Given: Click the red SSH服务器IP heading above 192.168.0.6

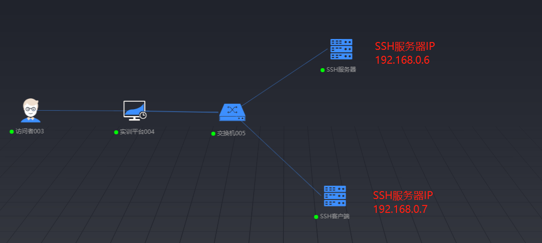Looking at the screenshot, I should [405, 46].
